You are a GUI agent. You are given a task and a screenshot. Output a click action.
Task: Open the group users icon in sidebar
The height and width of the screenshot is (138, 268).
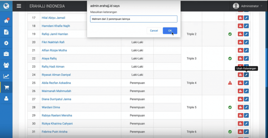pos(6,65)
